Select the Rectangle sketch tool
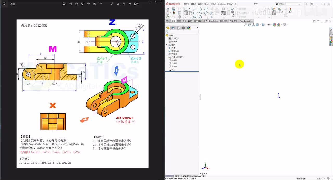This screenshot has width=333, height=180. (195, 13)
